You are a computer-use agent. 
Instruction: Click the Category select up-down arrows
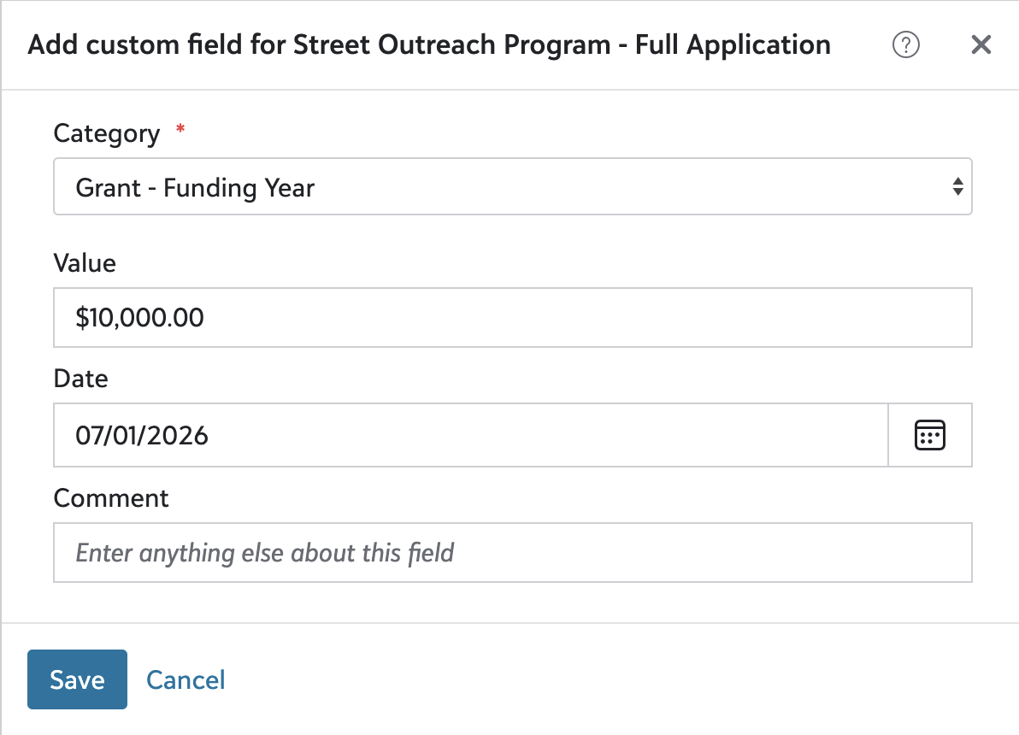point(957,186)
